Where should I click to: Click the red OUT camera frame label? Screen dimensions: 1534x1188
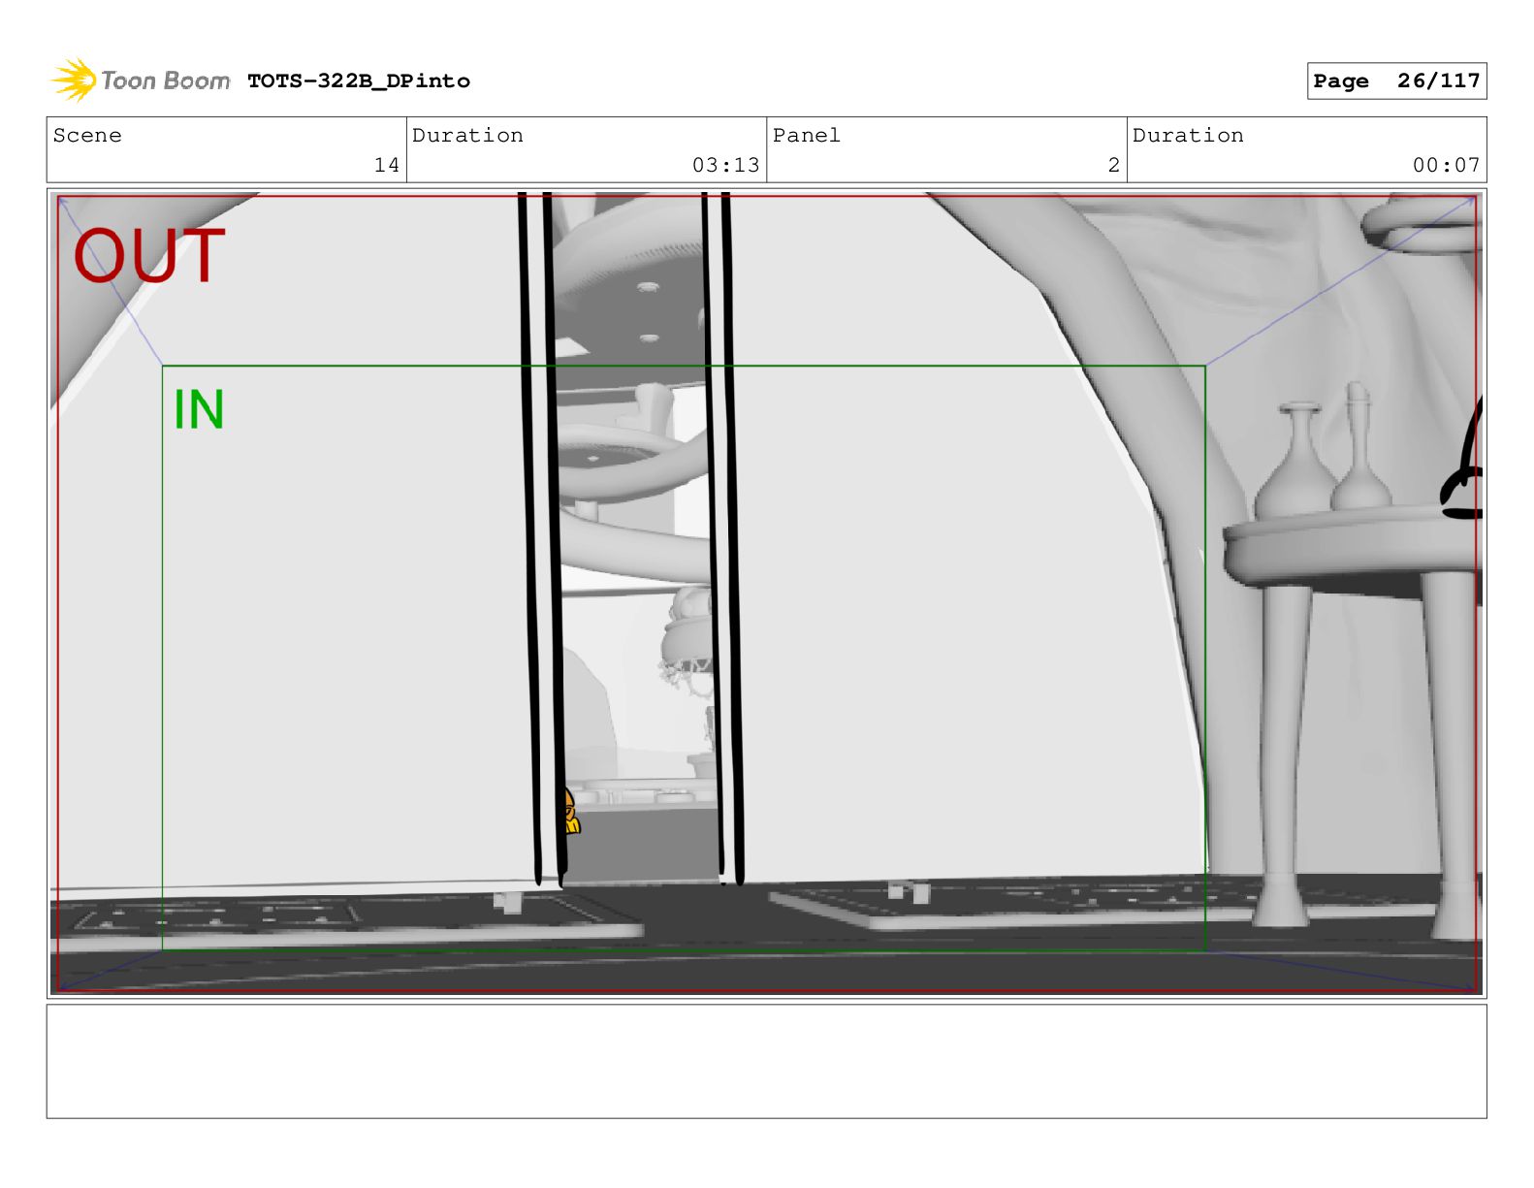pos(149,256)
